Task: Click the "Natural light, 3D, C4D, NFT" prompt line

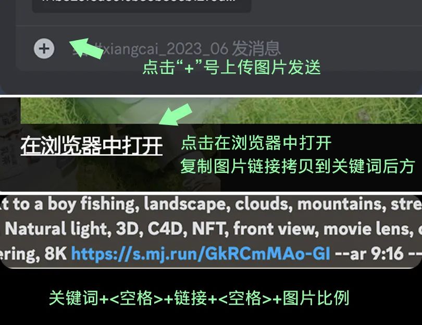Action: (x=115, y=229)
